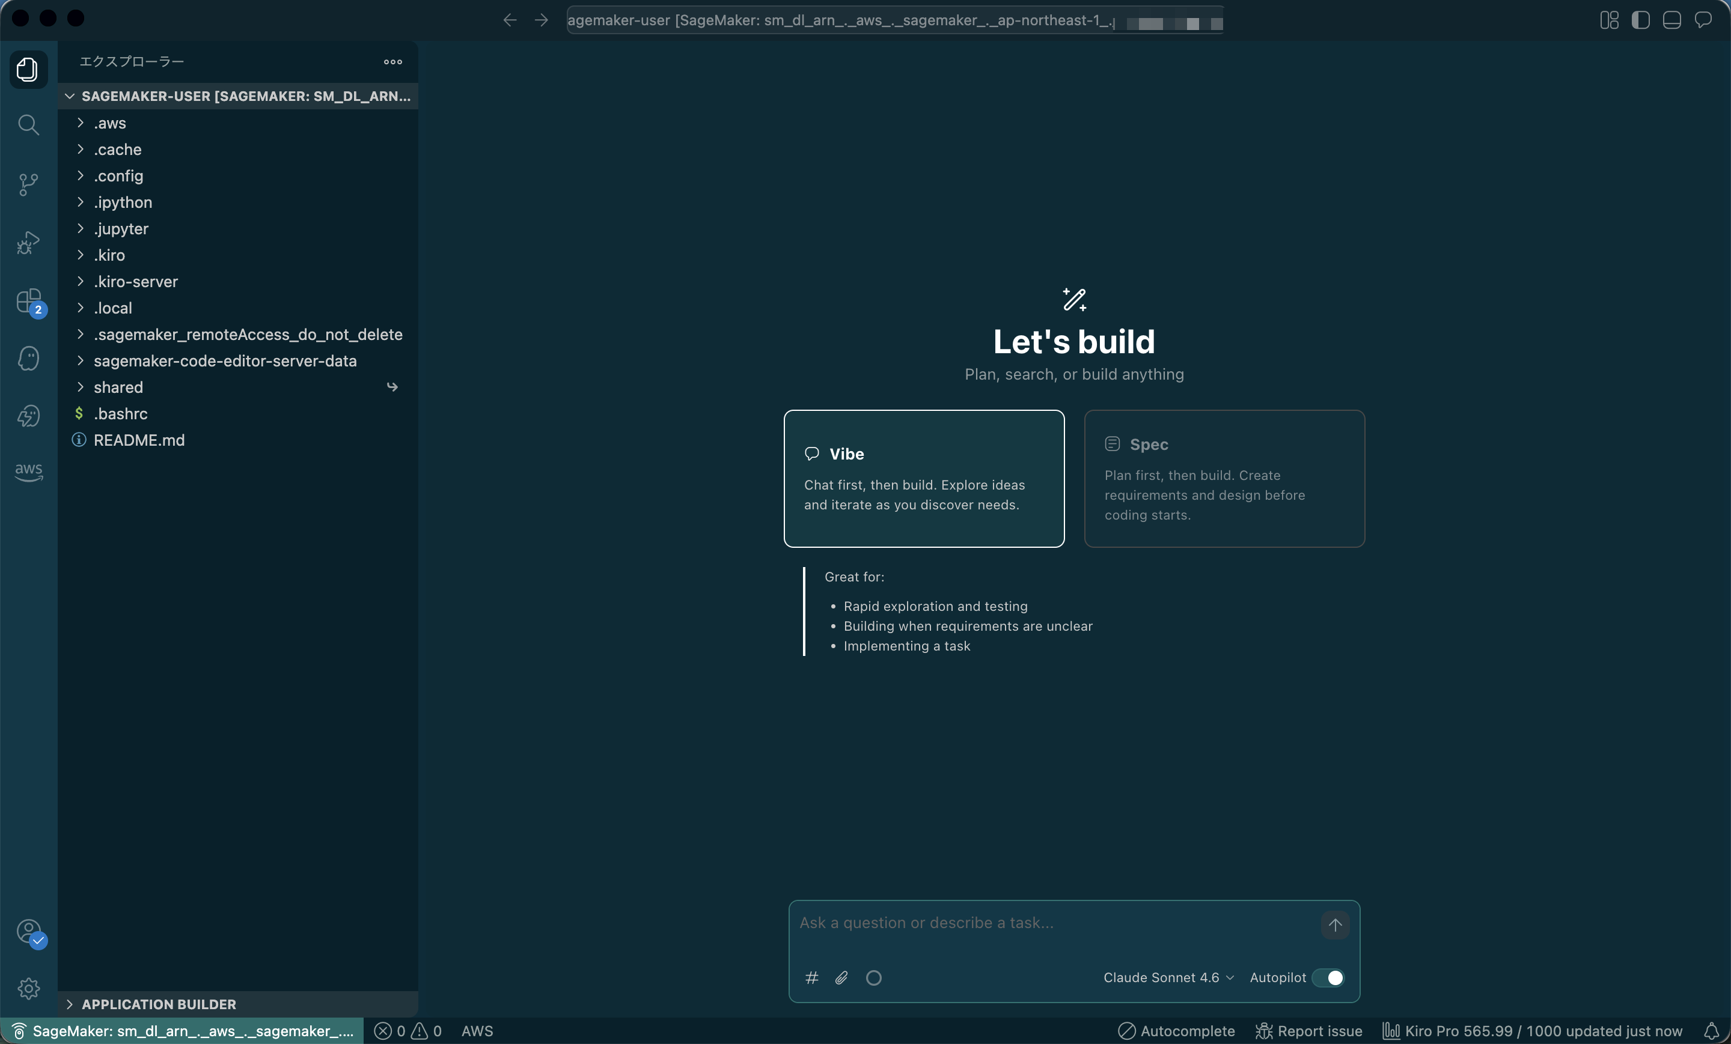
Task: Toggle the chat panel from title bar
Action: click(1703, 20)
